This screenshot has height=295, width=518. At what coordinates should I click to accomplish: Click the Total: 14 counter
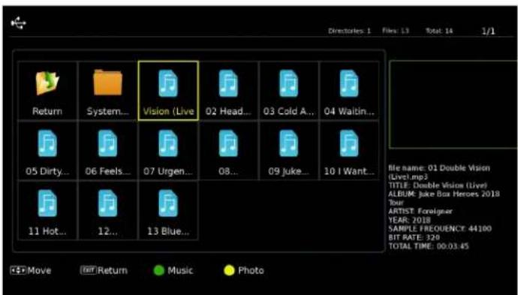point(438,31)
